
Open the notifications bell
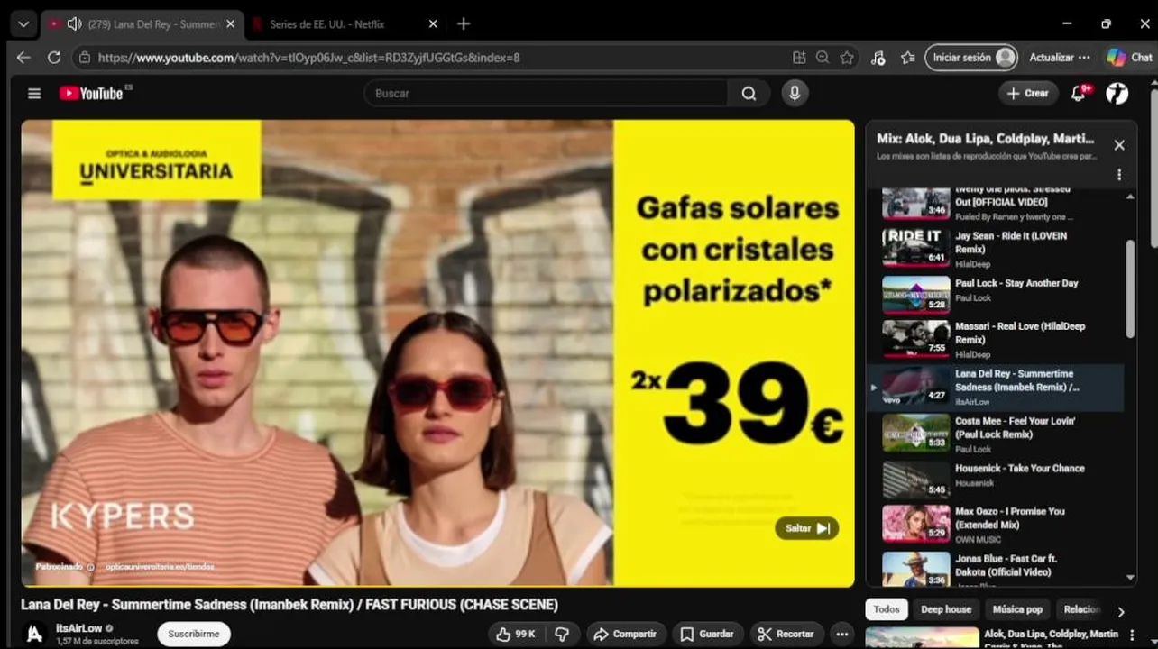[x=1078, y=93]
